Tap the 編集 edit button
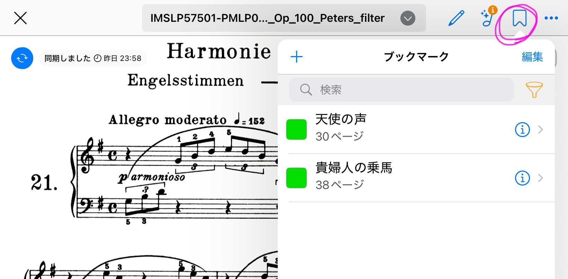 point(532,57)
